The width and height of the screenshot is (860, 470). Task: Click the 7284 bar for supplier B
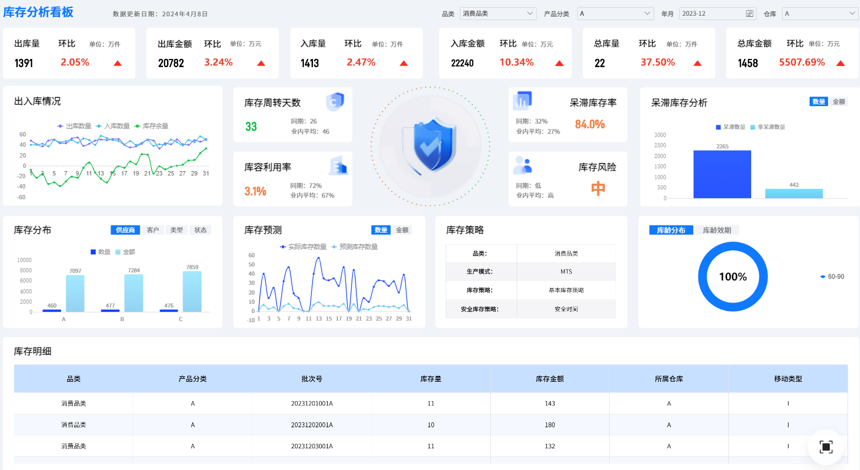(134, 293)
